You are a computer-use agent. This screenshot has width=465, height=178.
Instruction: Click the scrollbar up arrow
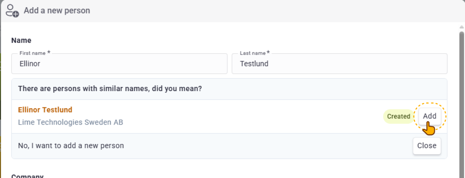[x=462, y=27]
